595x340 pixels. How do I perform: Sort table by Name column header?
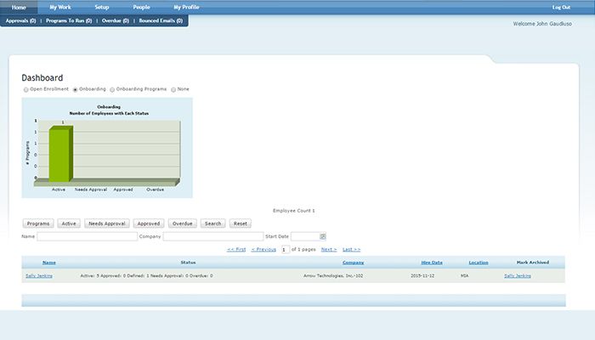(49, 262)
